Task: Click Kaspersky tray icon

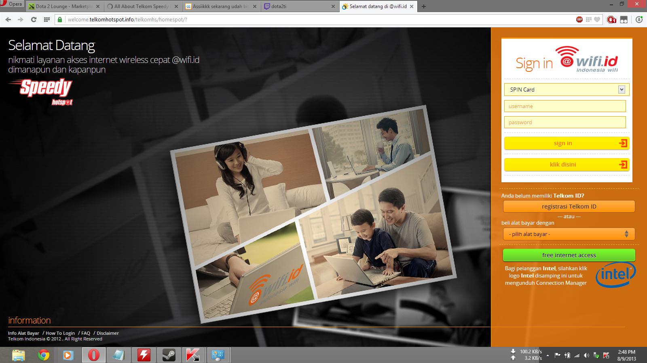Action: pyautogui.click(x=606, y=355)
